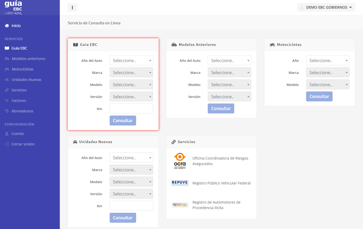Open the DEMO EBC GOBIERNOS user dropdown
The width and height of the screenshot is (363, 229).
click(x=326, y=7)
